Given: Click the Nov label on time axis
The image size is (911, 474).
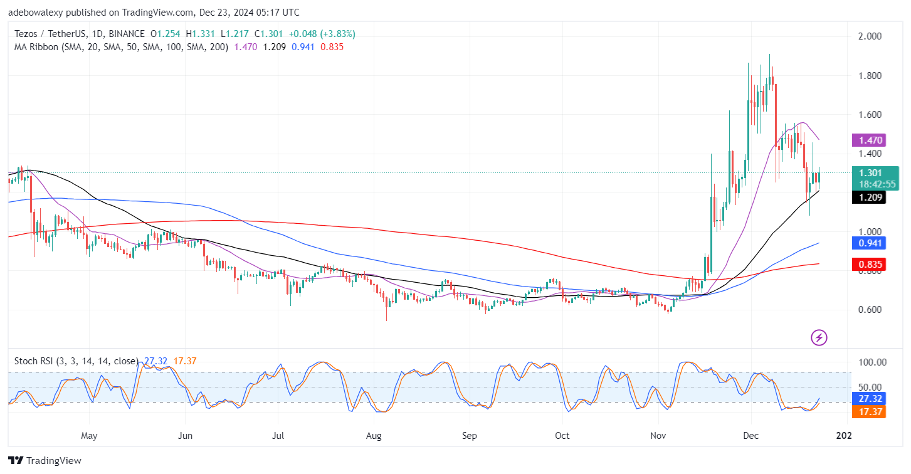Looking at the screenshot, I should [658, 435].
